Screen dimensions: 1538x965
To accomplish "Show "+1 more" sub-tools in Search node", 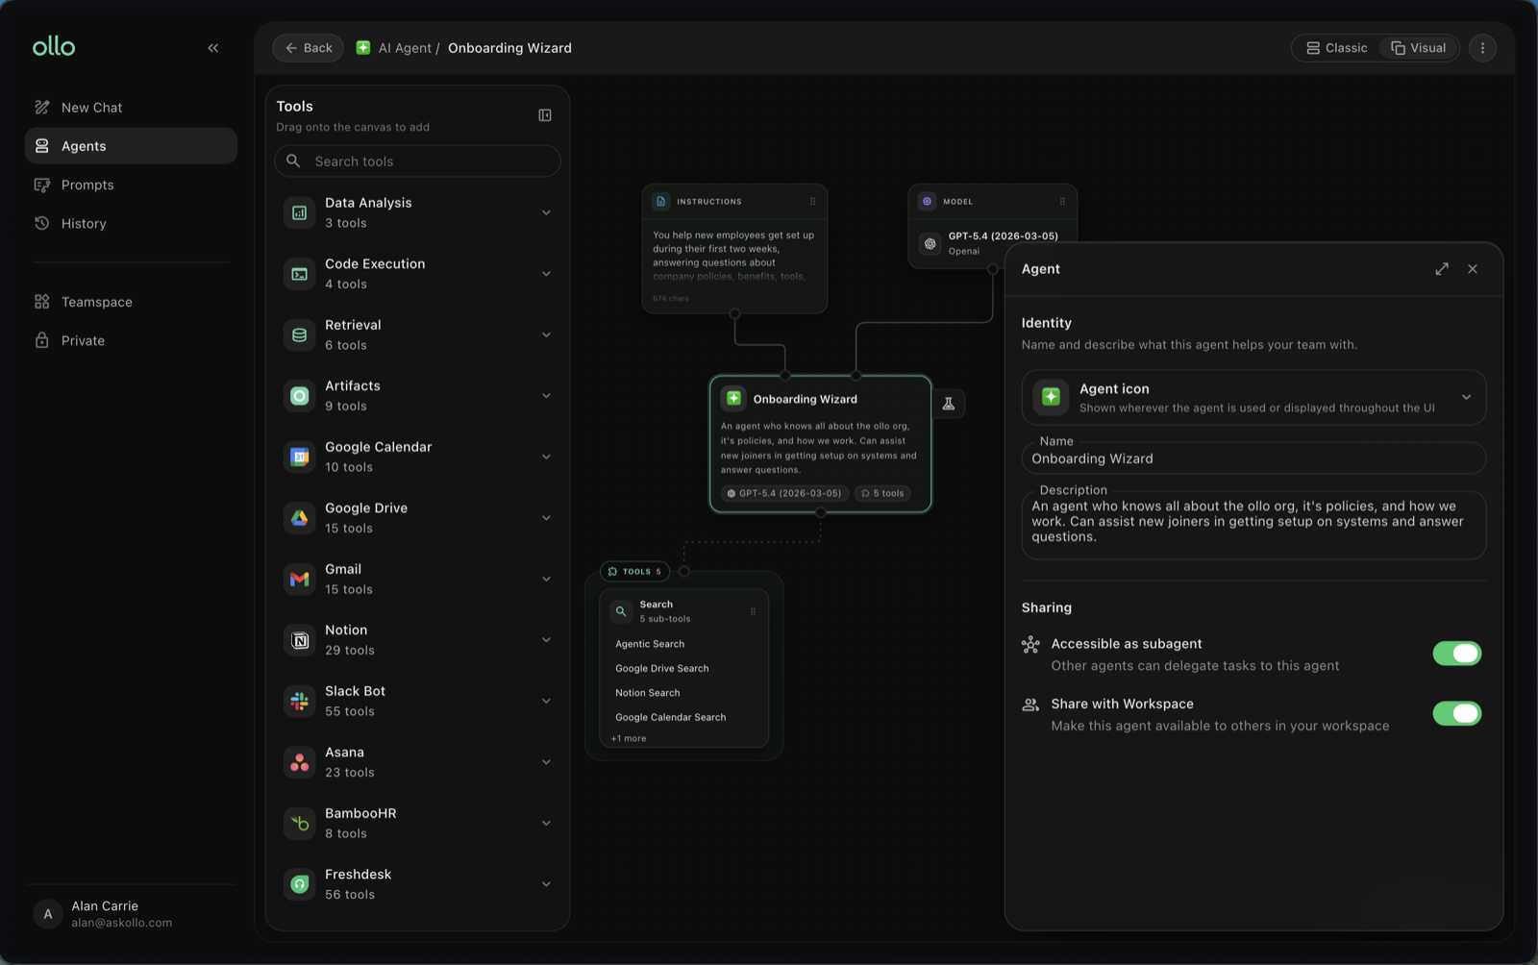I will pyautogui.click(x=629, y=738).
